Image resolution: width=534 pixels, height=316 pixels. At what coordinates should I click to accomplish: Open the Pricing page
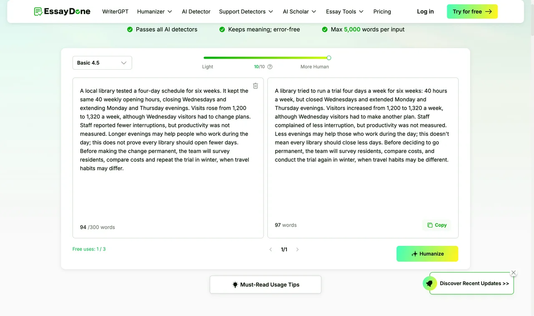pyautogui.click(x=382, y=12)
